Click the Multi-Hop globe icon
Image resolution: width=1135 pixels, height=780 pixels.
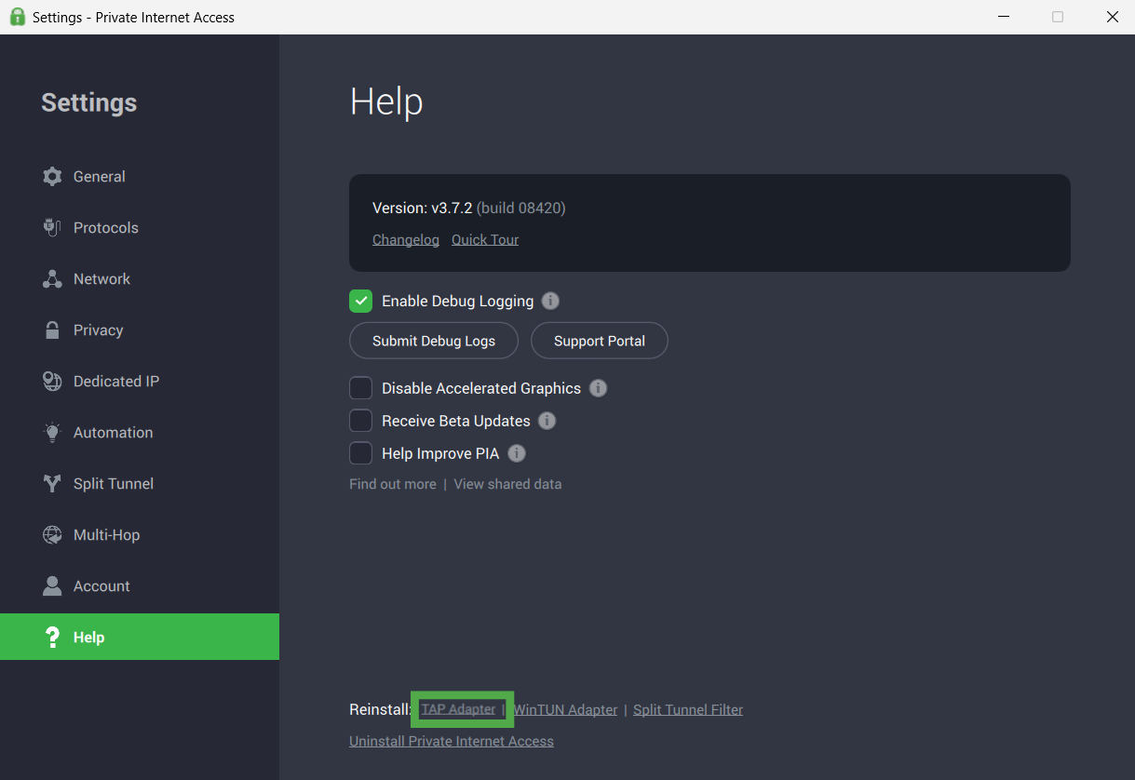(x=52, y=534)
